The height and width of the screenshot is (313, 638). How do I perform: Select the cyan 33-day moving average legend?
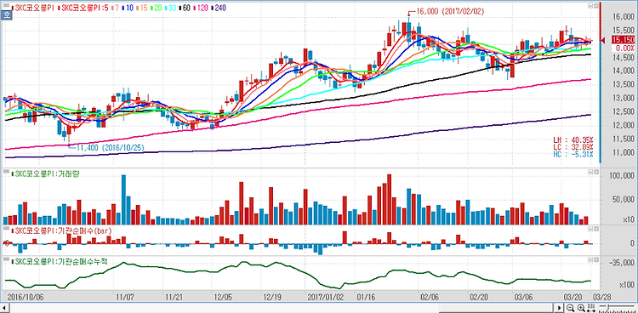tap(170, 8)
